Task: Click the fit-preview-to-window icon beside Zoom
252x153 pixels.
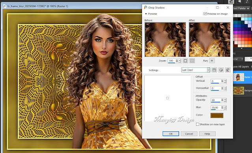Action: (x=185, y=61)
